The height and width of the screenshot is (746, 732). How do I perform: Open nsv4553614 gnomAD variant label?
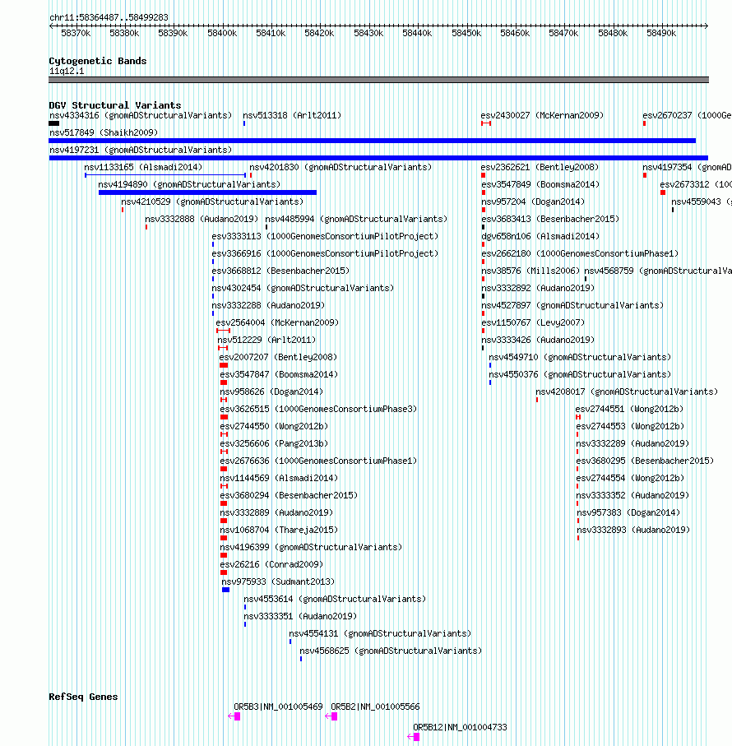[335, 599]
